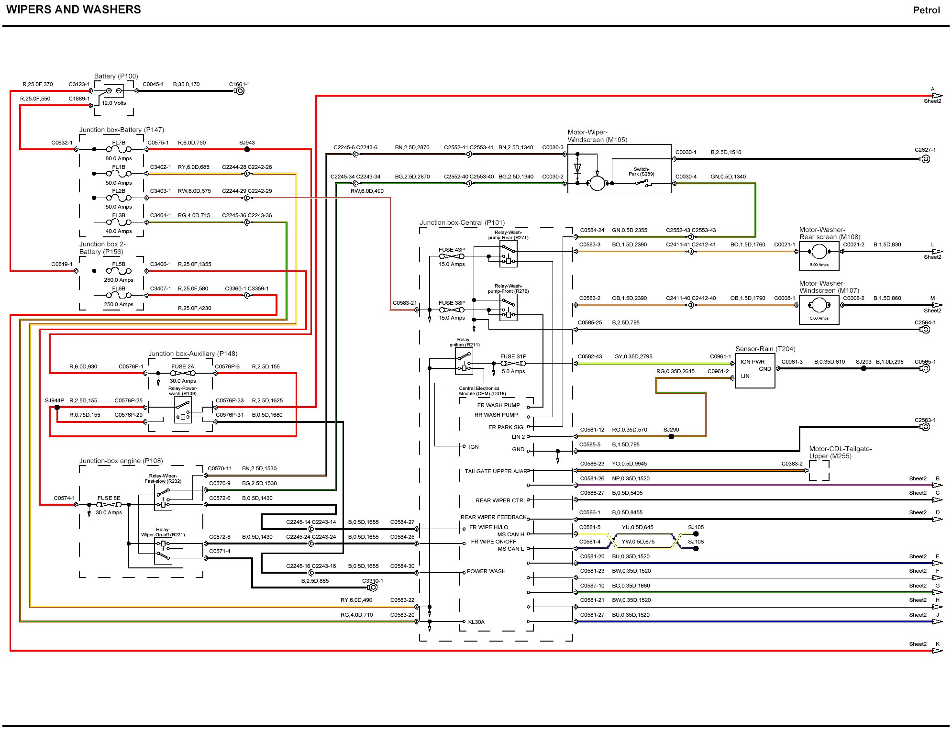Click the Central Electronics Module D316 label

pyautogui.click(x=482, y=391)
